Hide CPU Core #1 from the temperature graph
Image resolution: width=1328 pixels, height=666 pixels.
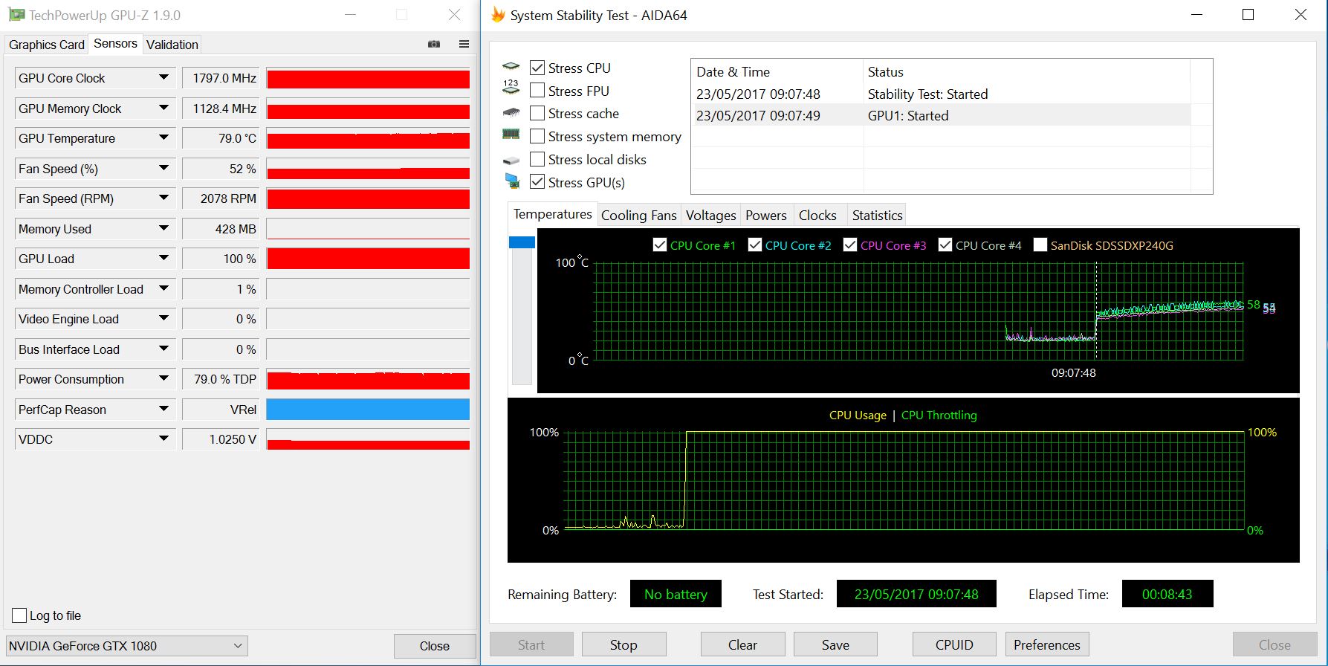(x=659, y=245)
